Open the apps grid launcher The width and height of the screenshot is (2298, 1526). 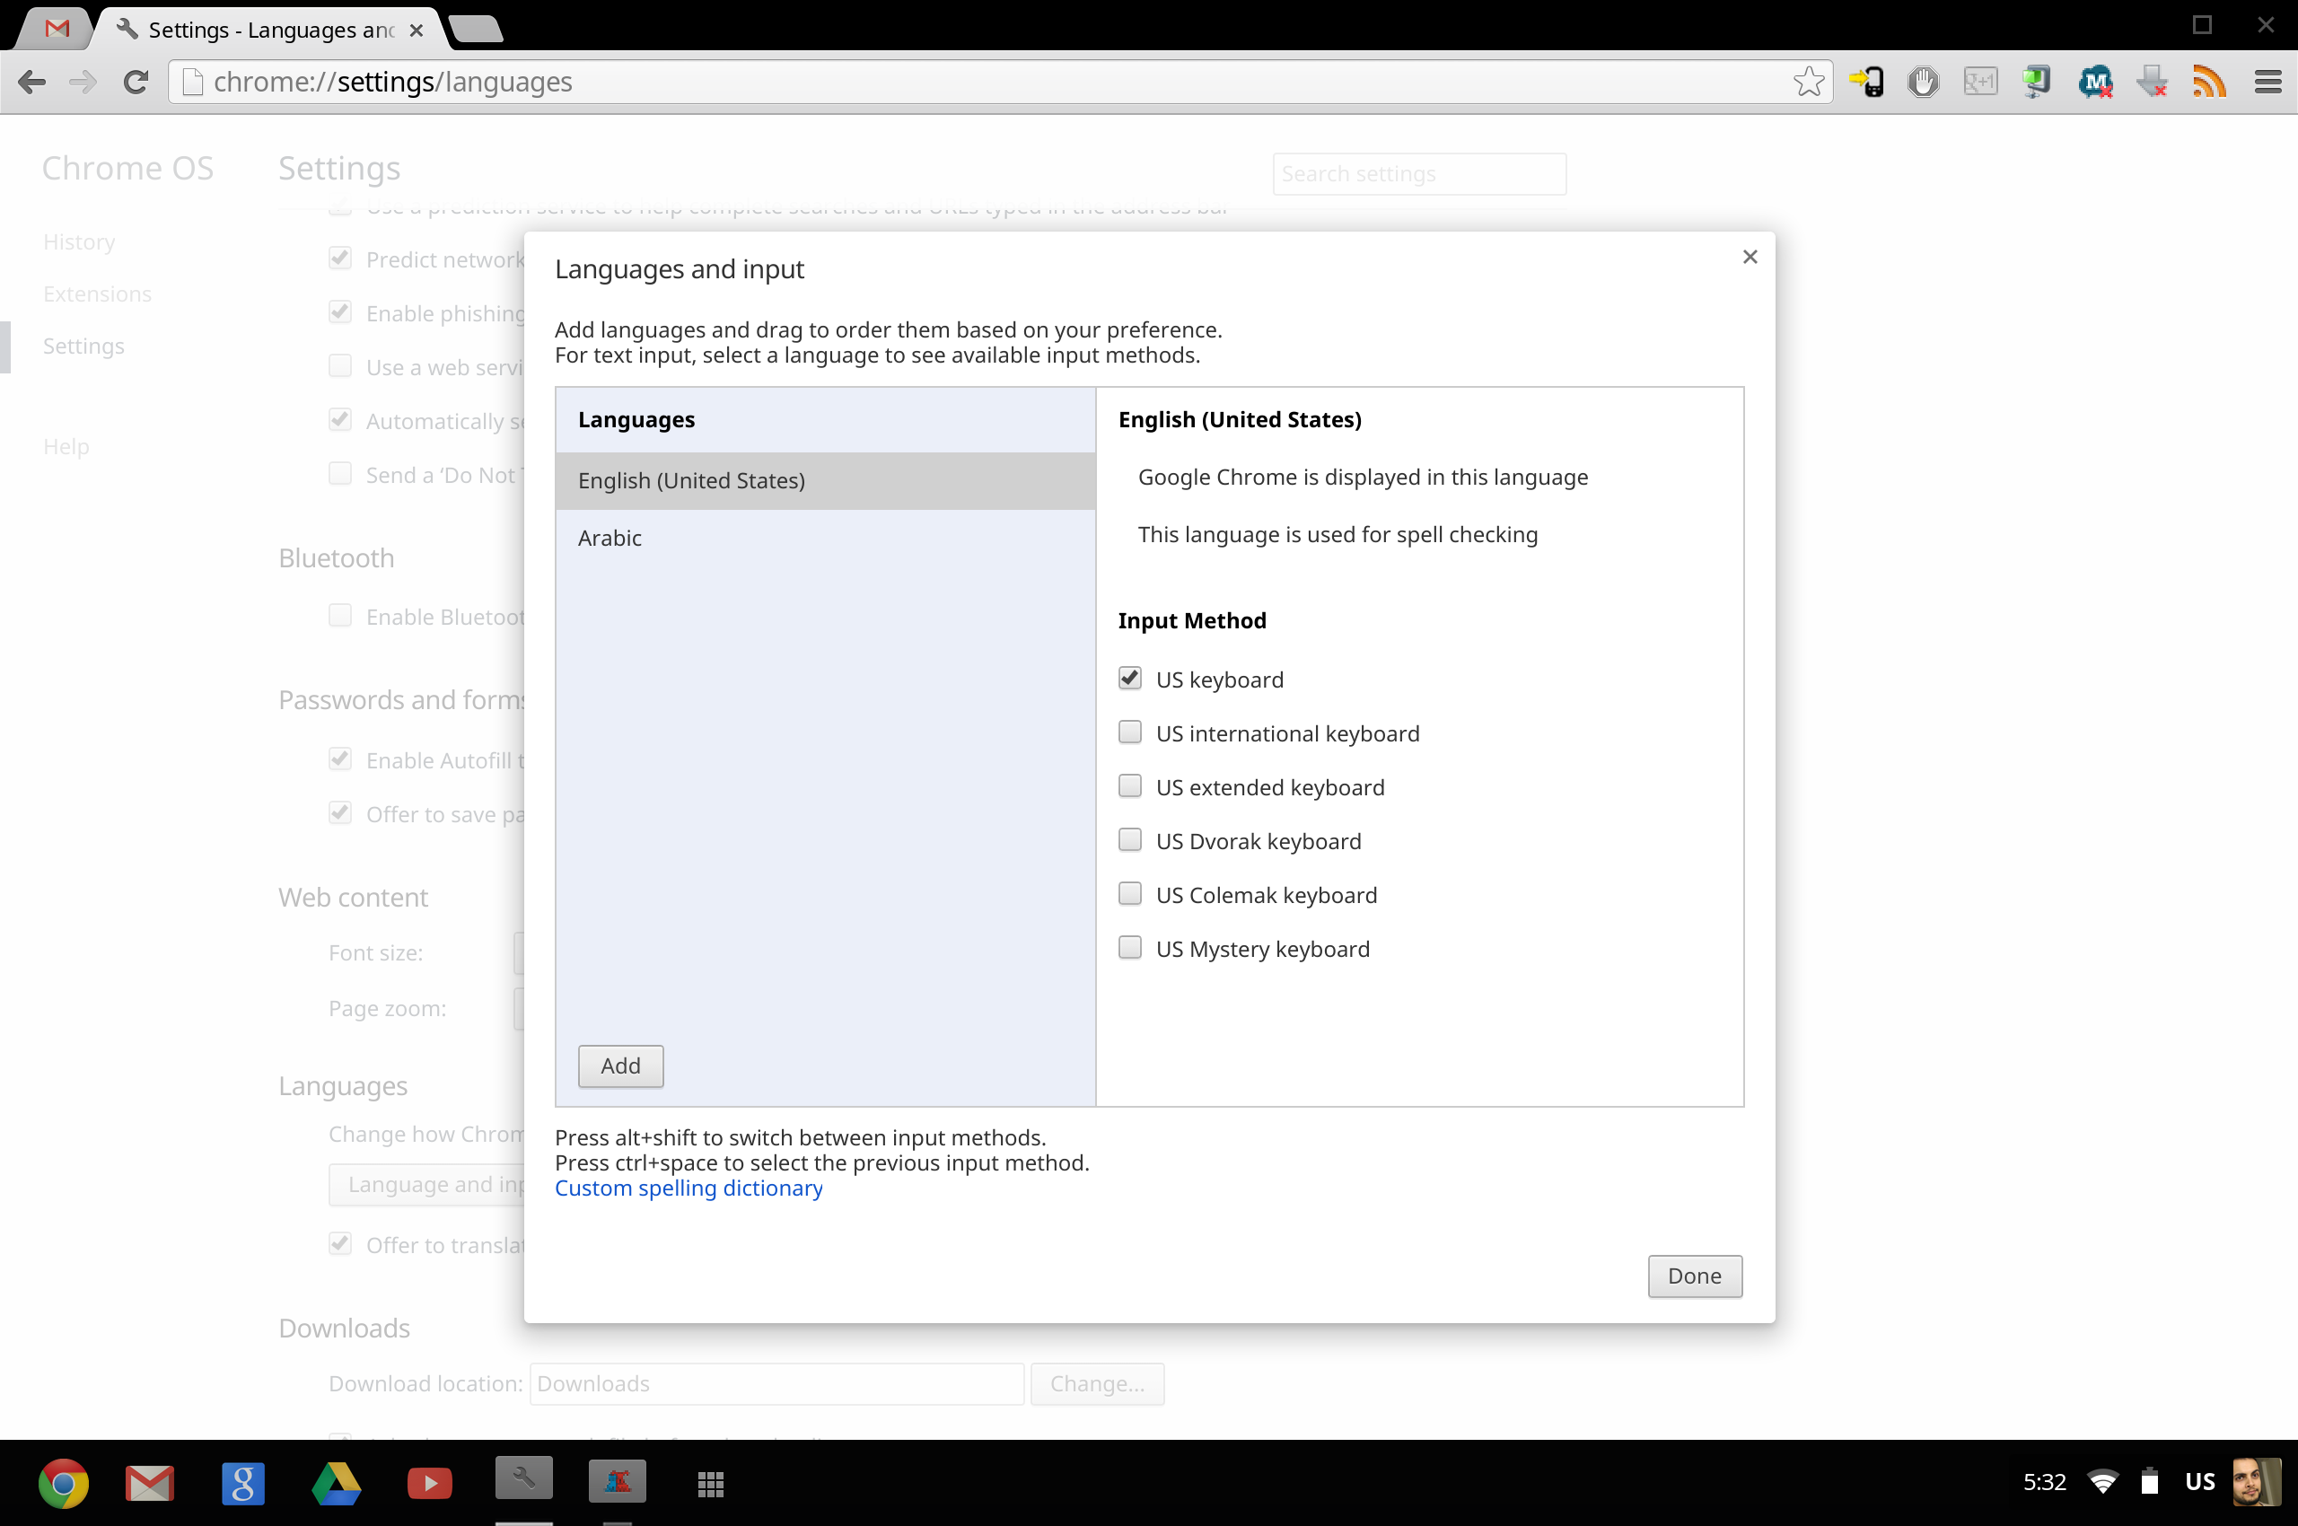[711, 1483]
